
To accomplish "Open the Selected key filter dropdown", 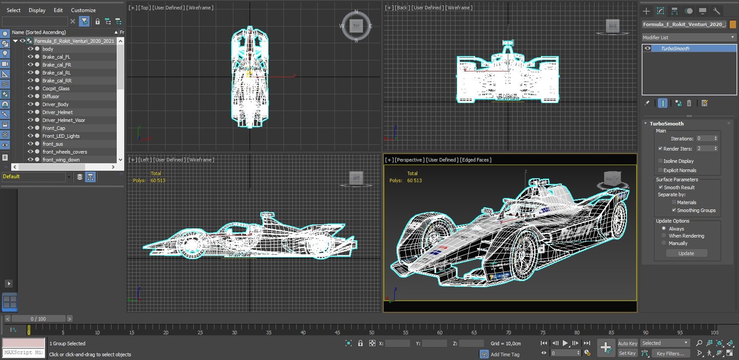I will (665, 343).
